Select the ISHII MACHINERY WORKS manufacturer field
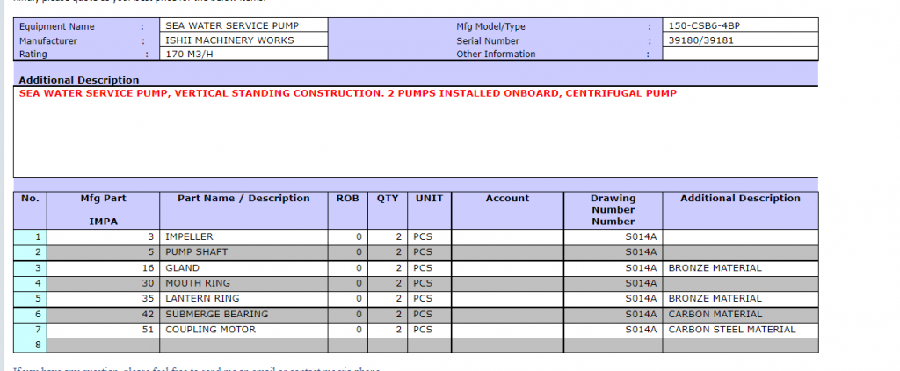 coord(243,40)
